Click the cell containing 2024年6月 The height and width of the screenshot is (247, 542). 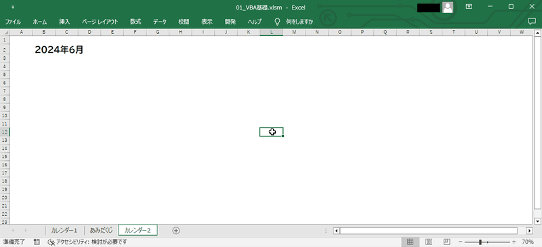coord(59,50)
